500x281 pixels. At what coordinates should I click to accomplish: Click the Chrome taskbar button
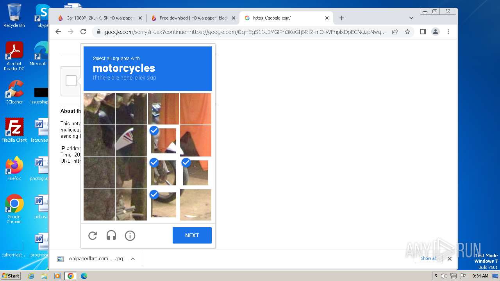pos(71,276)
